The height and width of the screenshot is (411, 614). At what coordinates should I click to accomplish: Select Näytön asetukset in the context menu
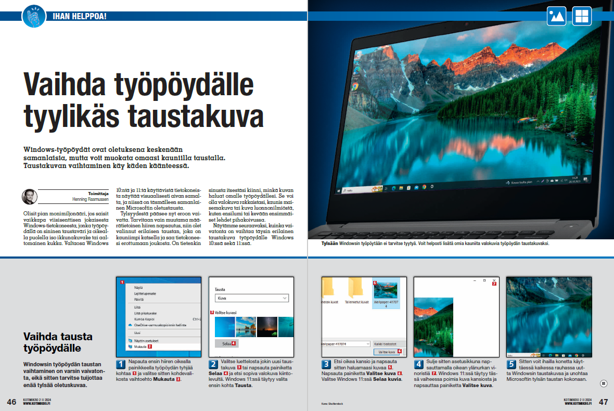coord(146,341)
